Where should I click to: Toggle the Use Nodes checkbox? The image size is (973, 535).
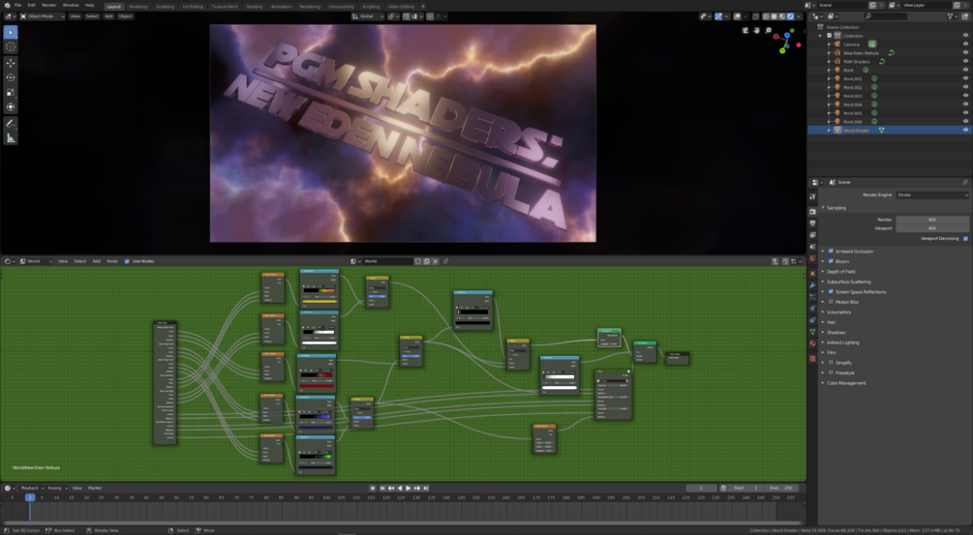click(x=127, y=261)
